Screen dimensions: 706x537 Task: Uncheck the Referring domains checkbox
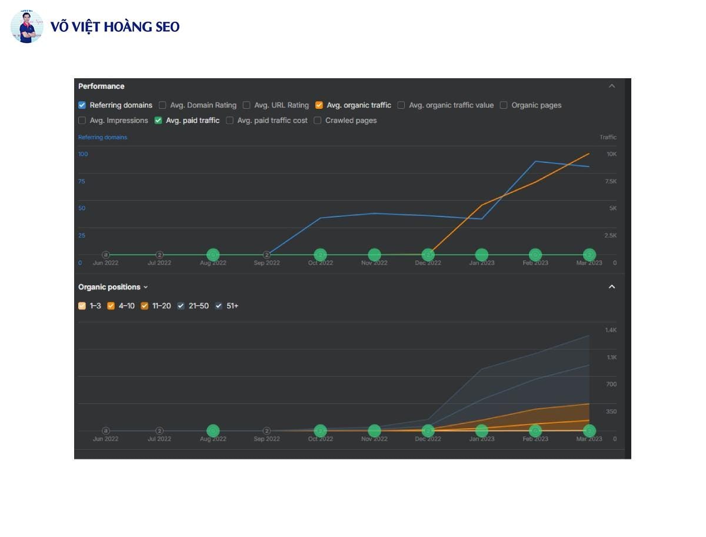tap(82, 105)
